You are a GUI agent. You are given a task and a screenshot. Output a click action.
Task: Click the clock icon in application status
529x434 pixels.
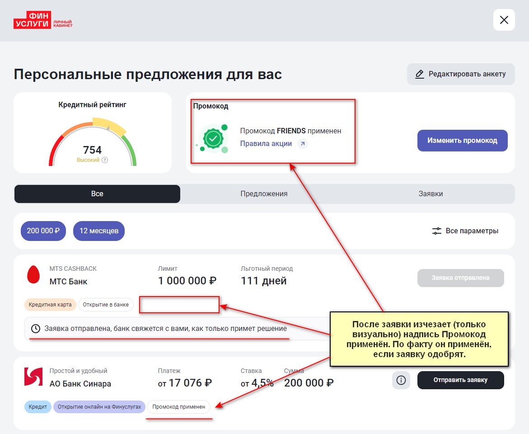tap(35, 329)
